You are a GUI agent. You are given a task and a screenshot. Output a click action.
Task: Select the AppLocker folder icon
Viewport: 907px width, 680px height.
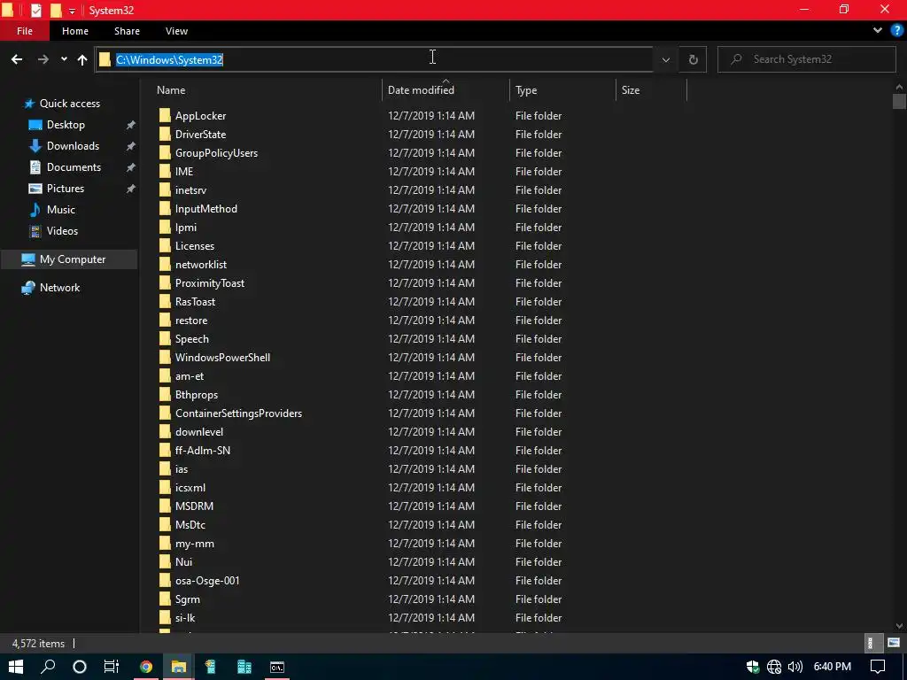(165, 116)
